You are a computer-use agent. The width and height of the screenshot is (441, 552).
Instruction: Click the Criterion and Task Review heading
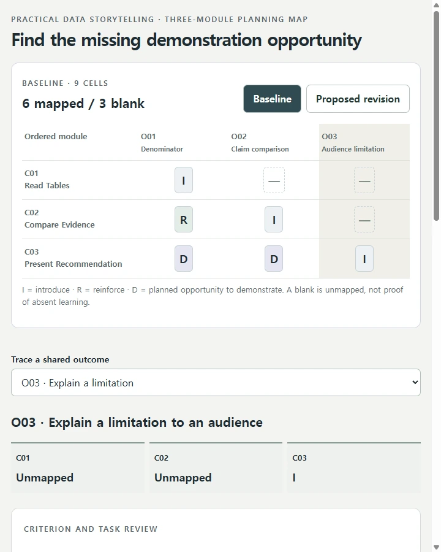point(91,529)
